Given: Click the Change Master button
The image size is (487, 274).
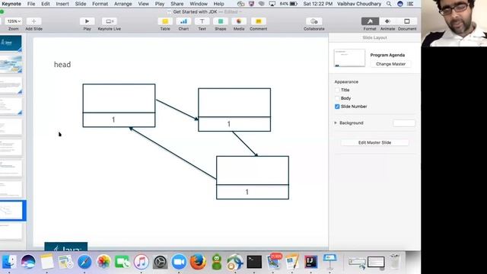Looking at the screenshot, I should [390, 64].
